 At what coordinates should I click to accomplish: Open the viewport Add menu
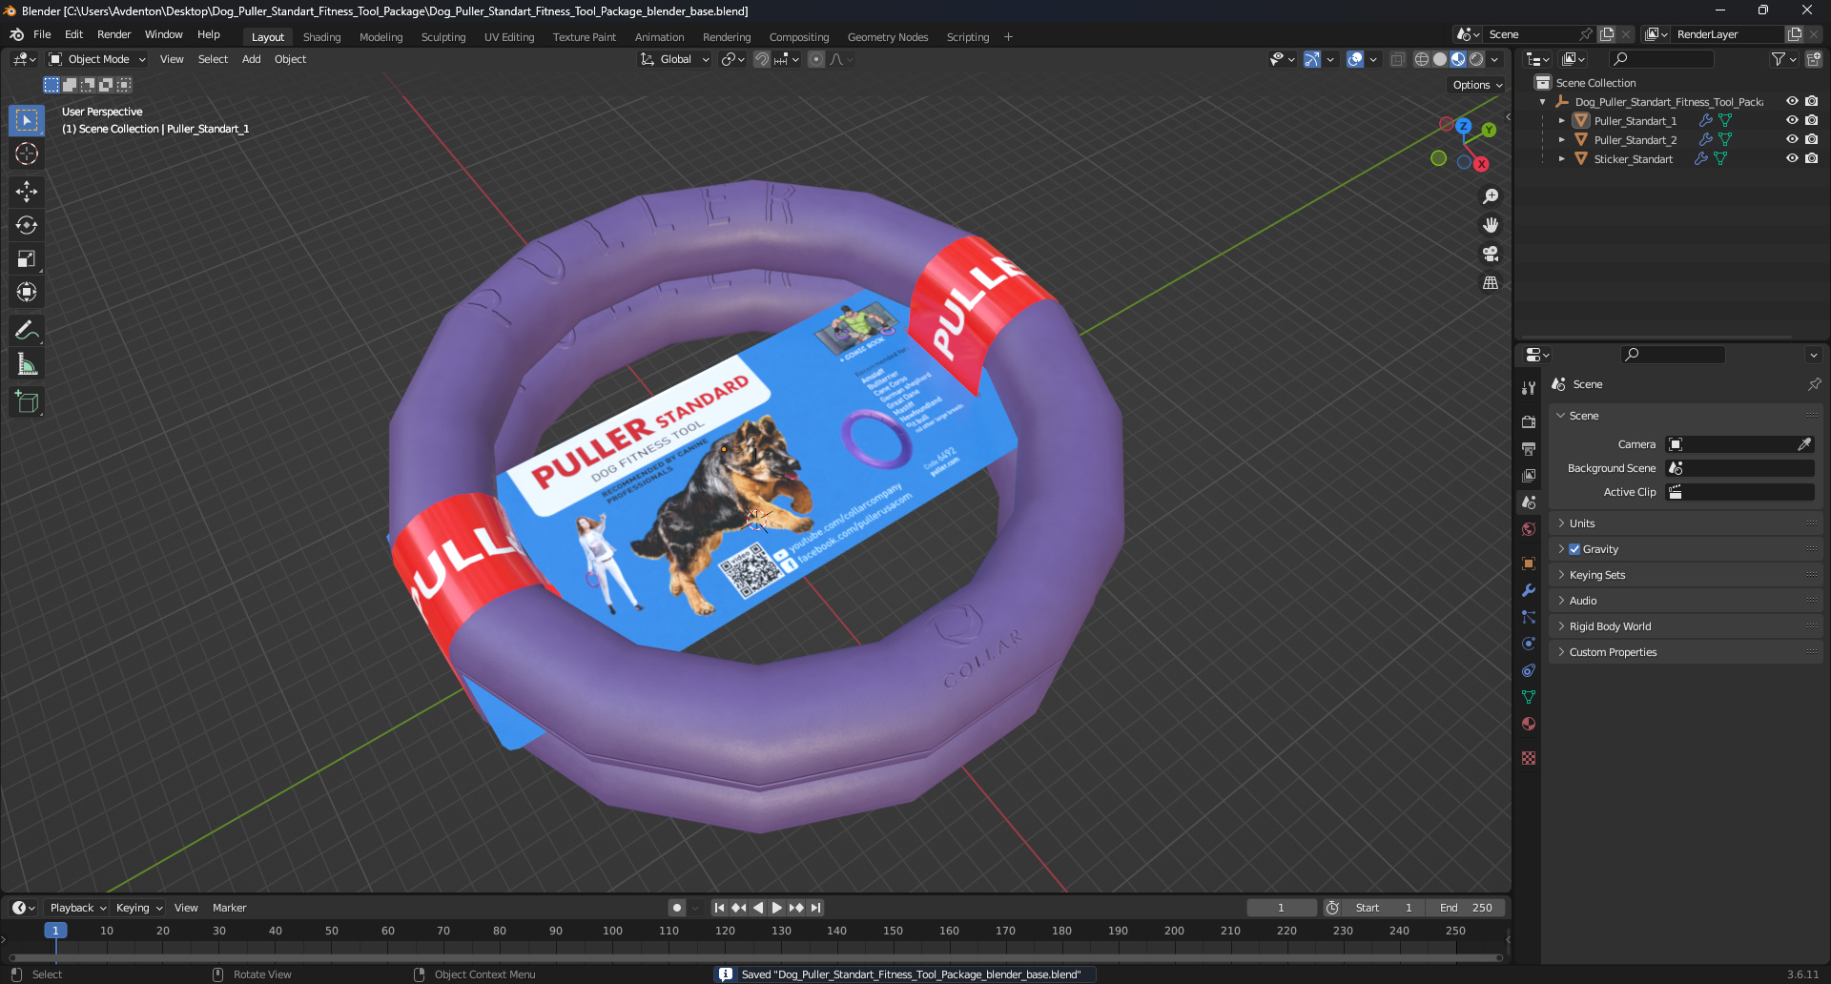251,59
